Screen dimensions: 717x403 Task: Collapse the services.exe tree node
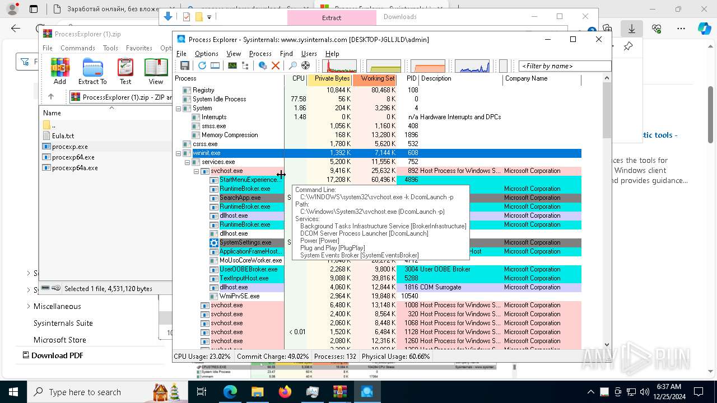pyautogui.click(x=188, y=162)
